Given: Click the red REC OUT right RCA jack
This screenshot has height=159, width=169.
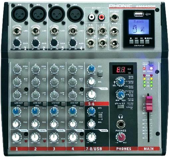Looking at the screenshot, I should tap(101, 17).
